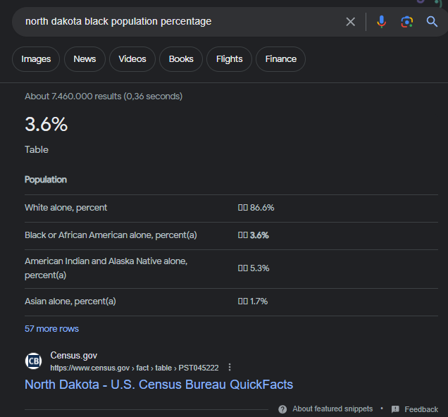Click the Census.gov site favicon
This screenshot has width=448, height=417.
33,361
